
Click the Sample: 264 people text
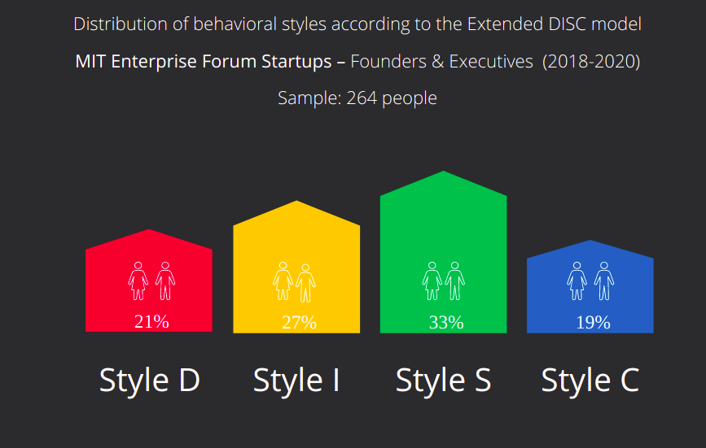pos(357,98)
